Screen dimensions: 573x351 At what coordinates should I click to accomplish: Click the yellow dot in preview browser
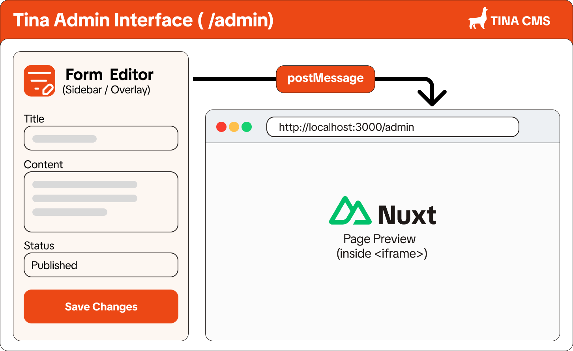(234, 127)
